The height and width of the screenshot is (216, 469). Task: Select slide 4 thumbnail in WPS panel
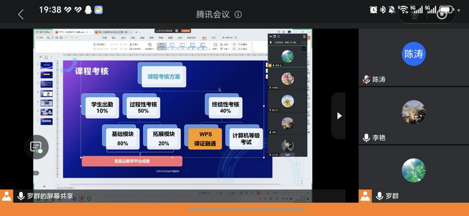pyautogui.click(x=46, y=94)
